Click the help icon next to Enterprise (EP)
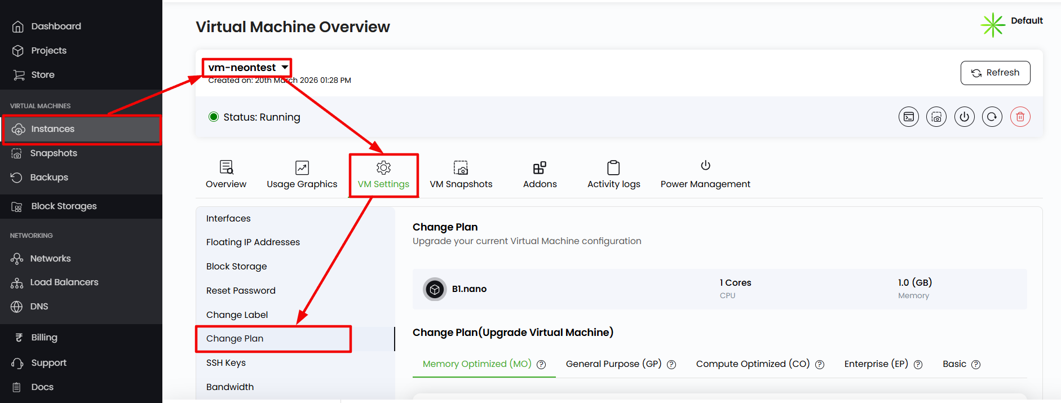This screenshot has width=1061, height=403. tap(918, 365)
